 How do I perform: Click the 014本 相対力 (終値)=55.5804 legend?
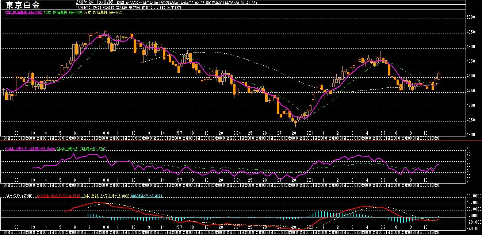click(30, 149)
